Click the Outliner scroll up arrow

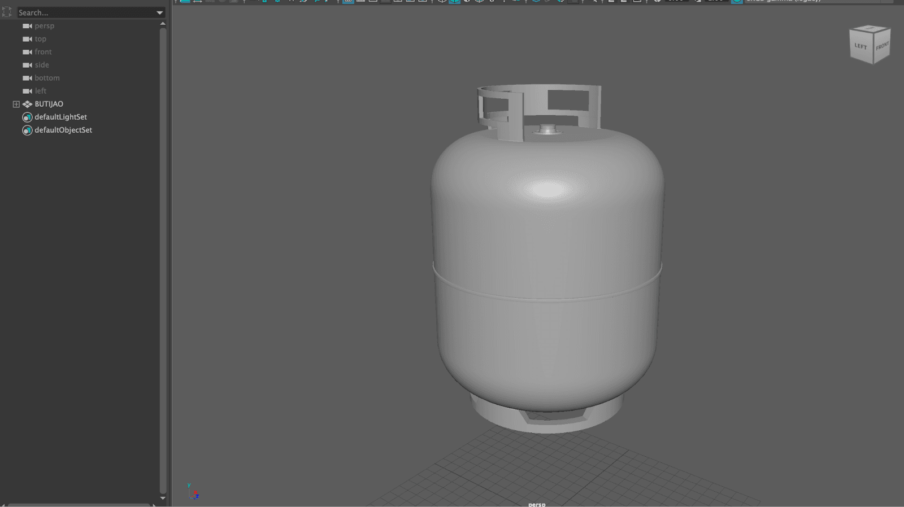coord(163,24)
